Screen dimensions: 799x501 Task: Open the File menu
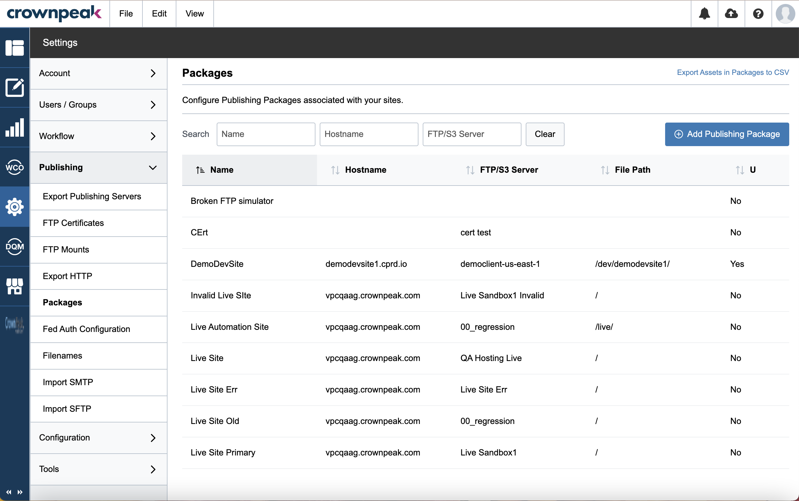[126, 13]
